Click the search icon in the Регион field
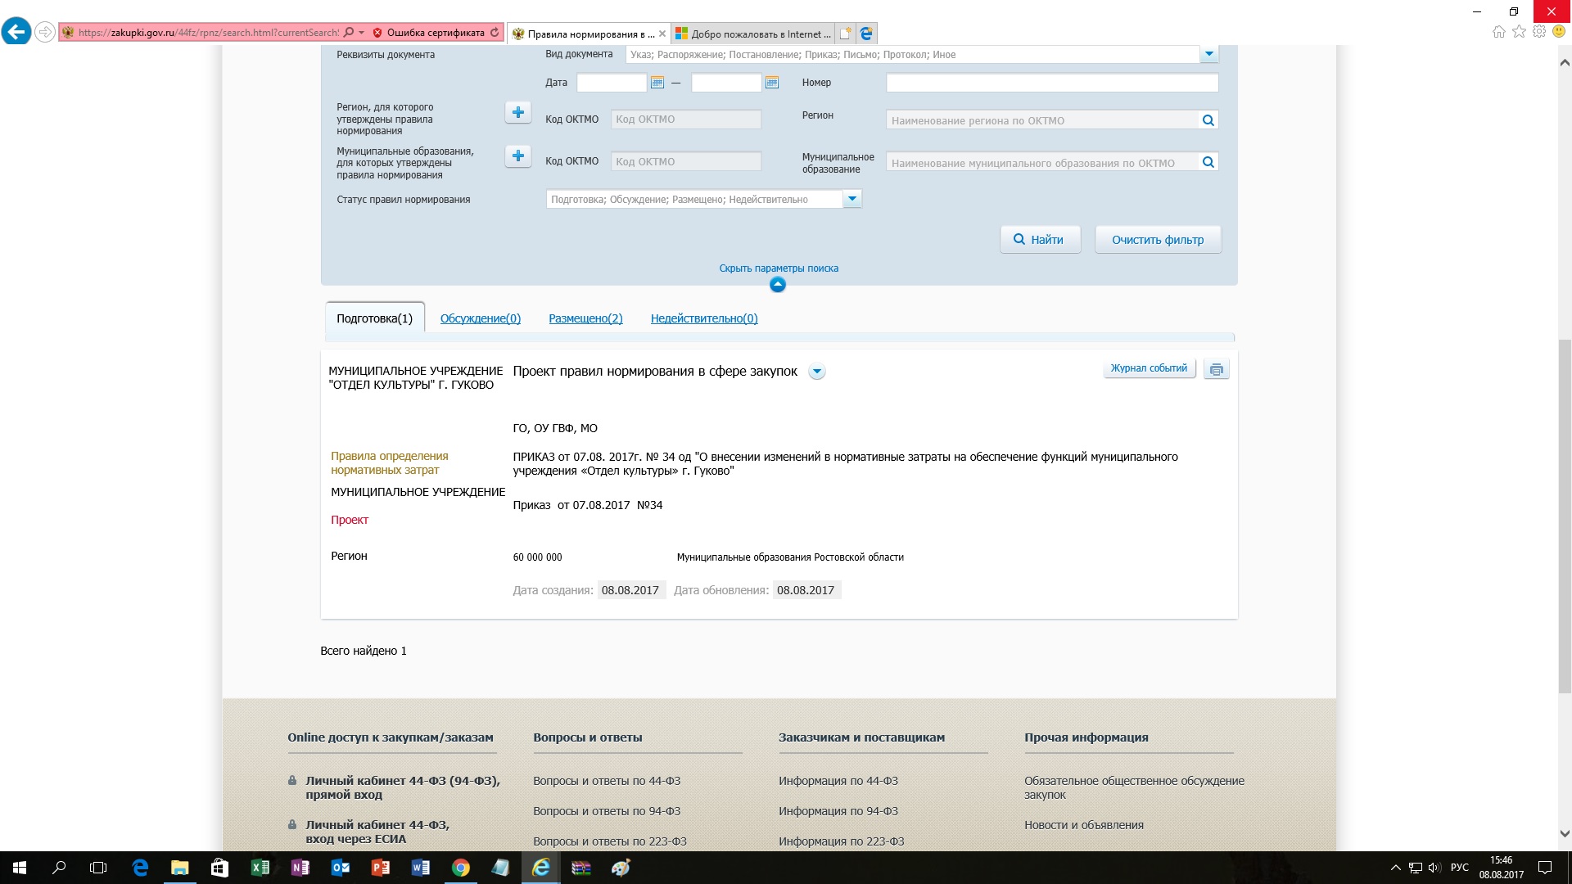The image size is (1572, 884). coord(1208,120)
